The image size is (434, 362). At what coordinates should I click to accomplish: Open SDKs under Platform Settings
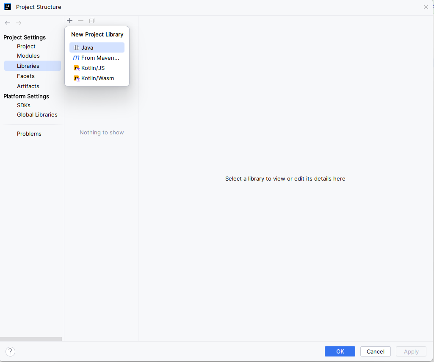pyautogui.click(x=24, y=105)
